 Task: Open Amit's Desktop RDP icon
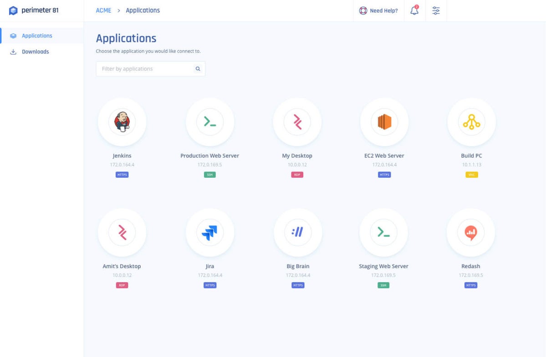[122, 233]
